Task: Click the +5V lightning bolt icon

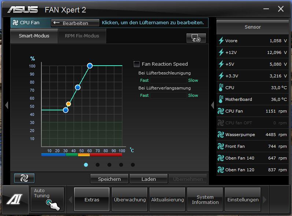Action: (221, 64)
